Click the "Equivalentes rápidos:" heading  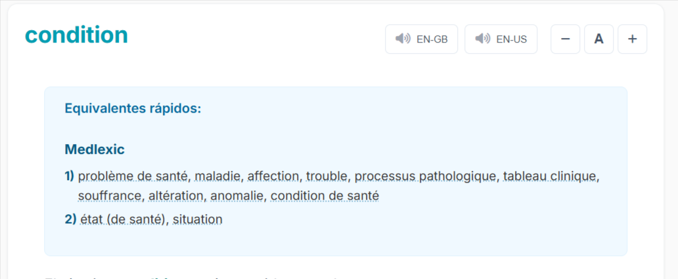[133, 108]
